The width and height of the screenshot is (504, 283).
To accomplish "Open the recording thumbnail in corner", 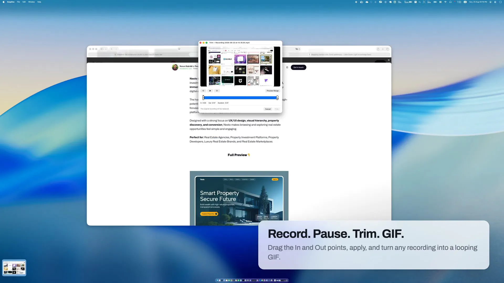I will 14,268.
